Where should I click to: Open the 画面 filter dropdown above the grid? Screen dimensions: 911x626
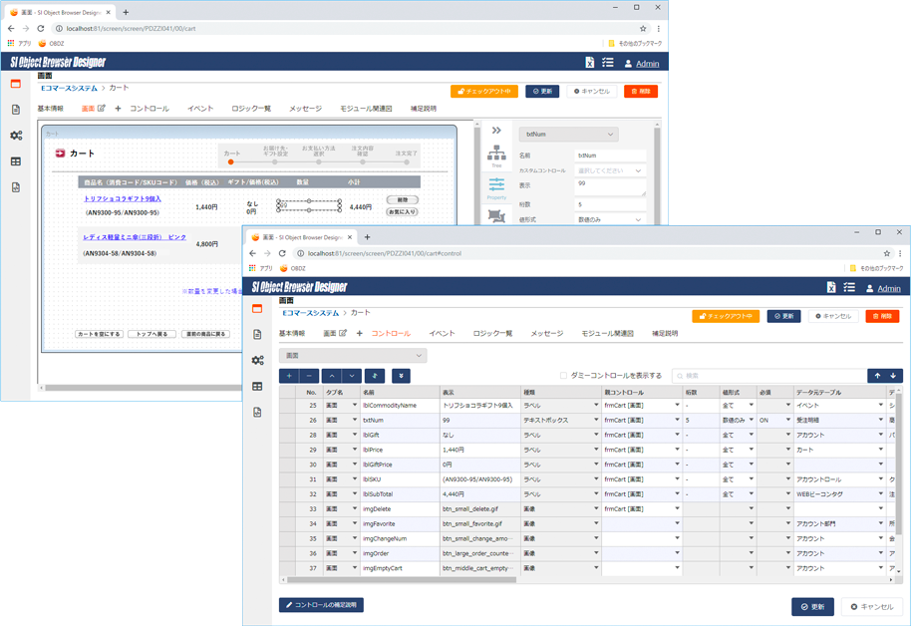[x=353, y=355]
